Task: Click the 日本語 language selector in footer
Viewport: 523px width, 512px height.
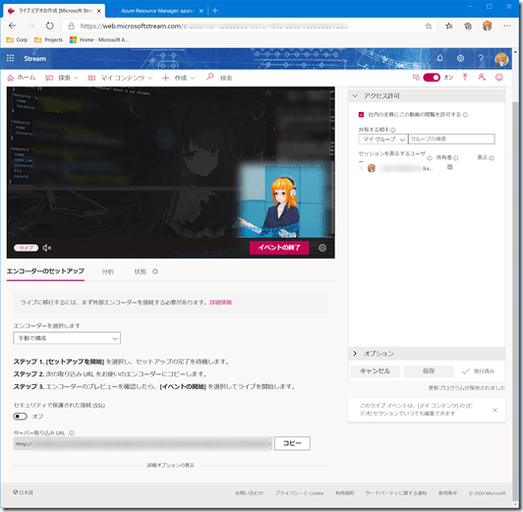Action: [23, 492]
